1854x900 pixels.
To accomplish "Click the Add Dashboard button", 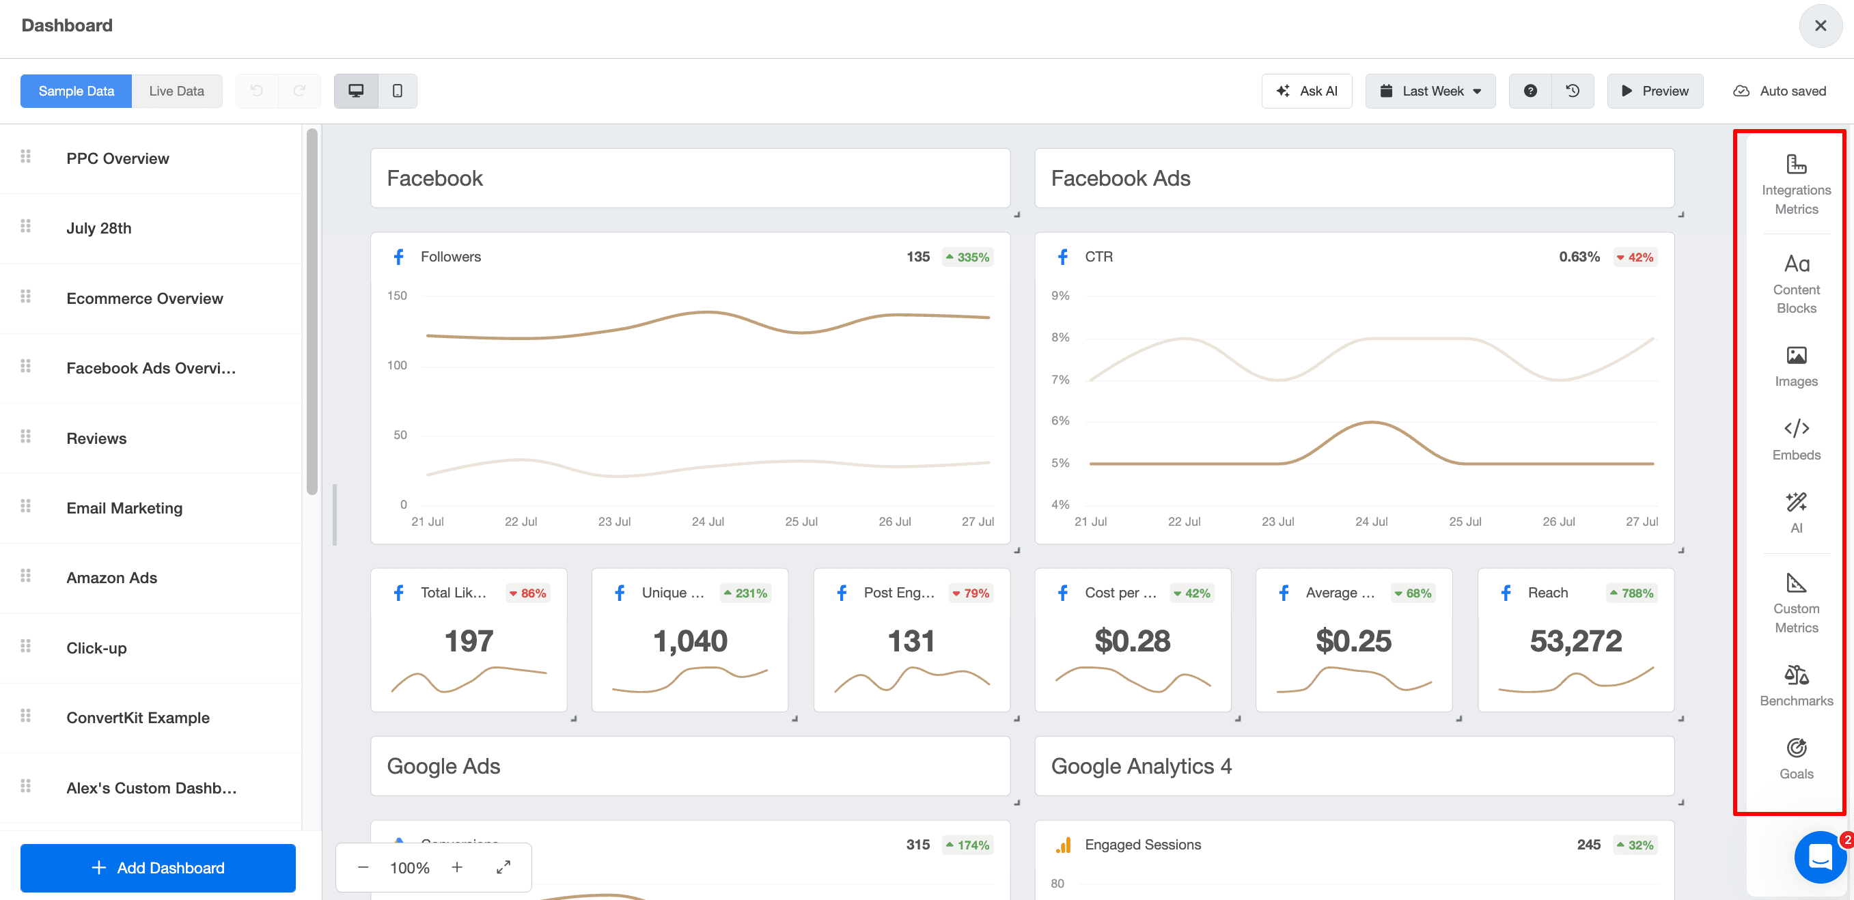I will (157, 868).
